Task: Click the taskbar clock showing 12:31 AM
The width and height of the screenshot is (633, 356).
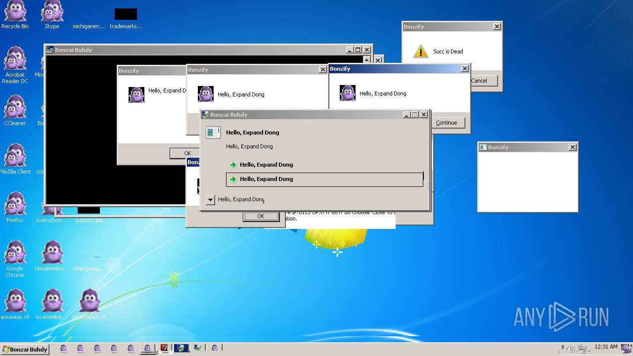Action: [606, 347]
